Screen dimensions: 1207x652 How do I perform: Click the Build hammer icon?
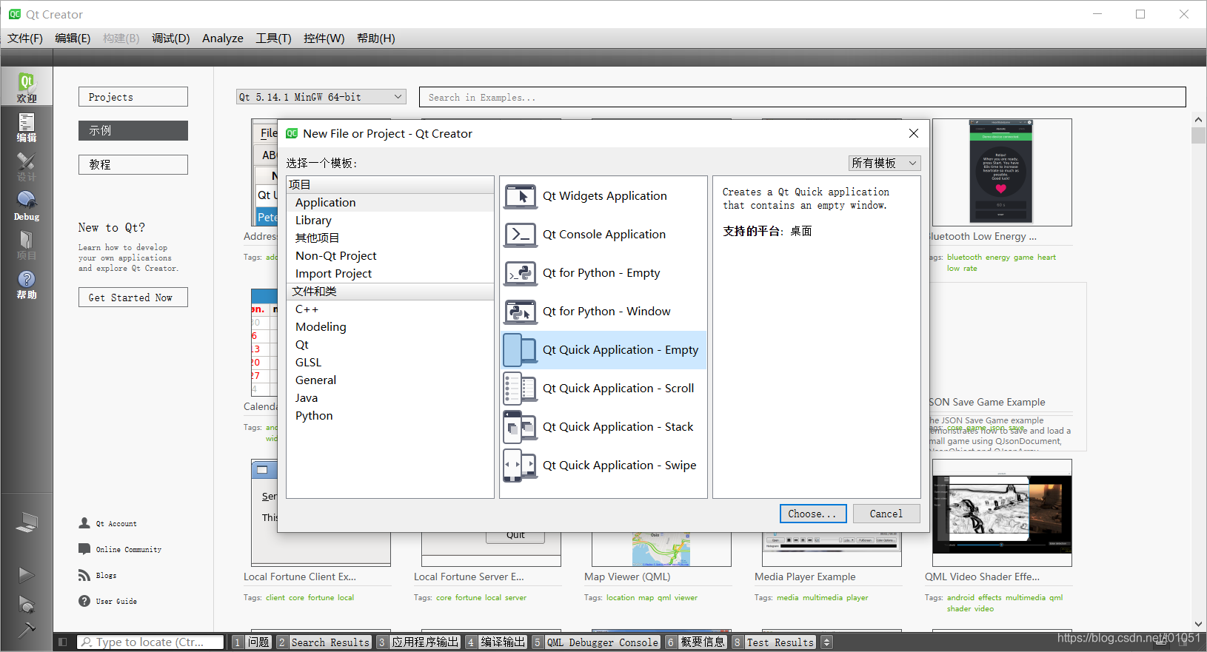point(27,630)
